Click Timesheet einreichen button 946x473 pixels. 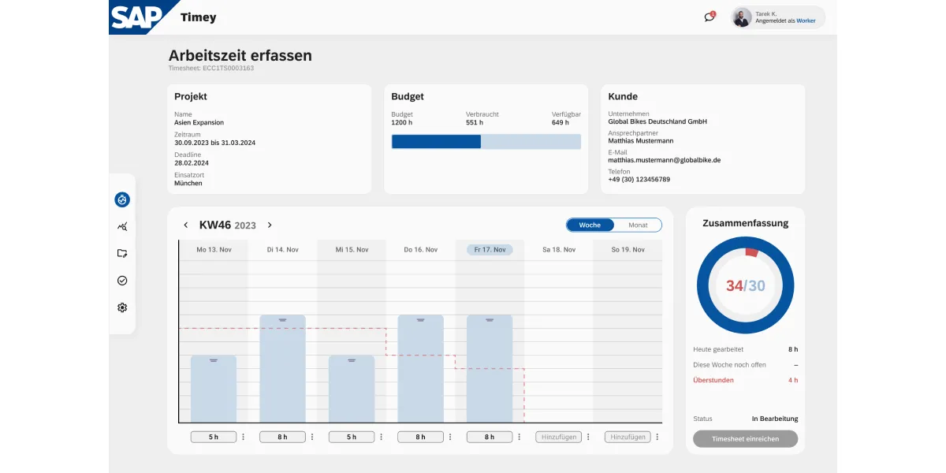(745, 439)
